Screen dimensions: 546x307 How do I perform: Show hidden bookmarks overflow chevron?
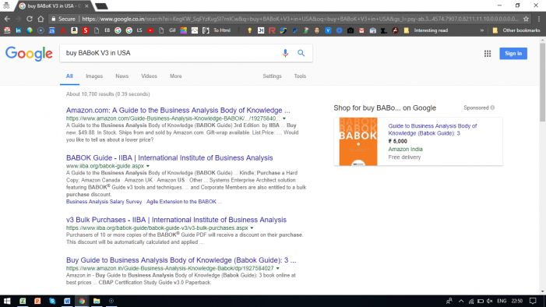(x=482, y=30)
